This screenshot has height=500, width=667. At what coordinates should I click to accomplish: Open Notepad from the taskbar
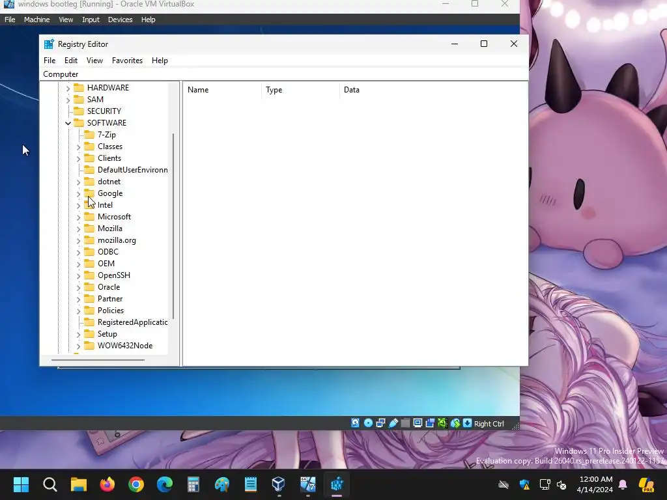[x=251, y=484]
